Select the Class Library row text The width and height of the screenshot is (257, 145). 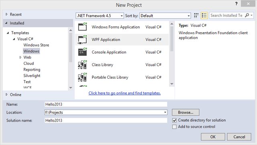[x=102, y=65]
